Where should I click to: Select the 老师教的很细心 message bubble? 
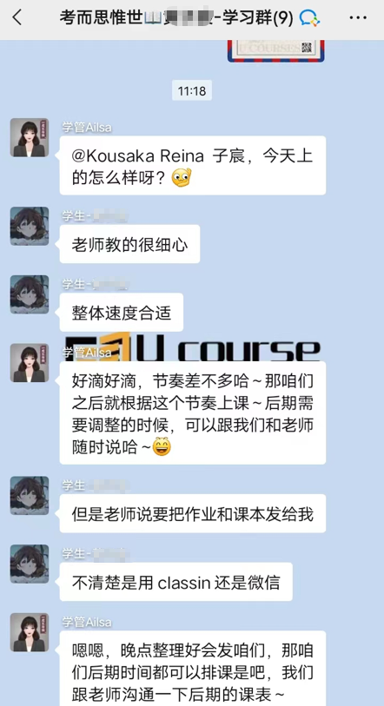click(x=129, y=244)
